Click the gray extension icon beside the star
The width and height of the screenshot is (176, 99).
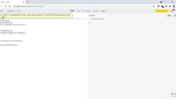[158, 6]
